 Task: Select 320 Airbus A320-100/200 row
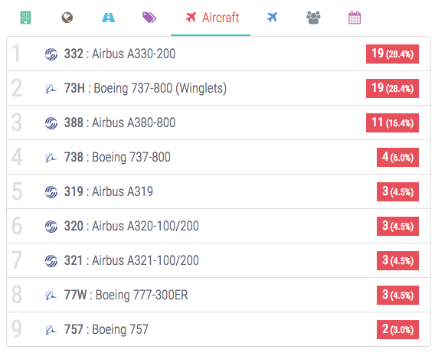click(218, 226)
